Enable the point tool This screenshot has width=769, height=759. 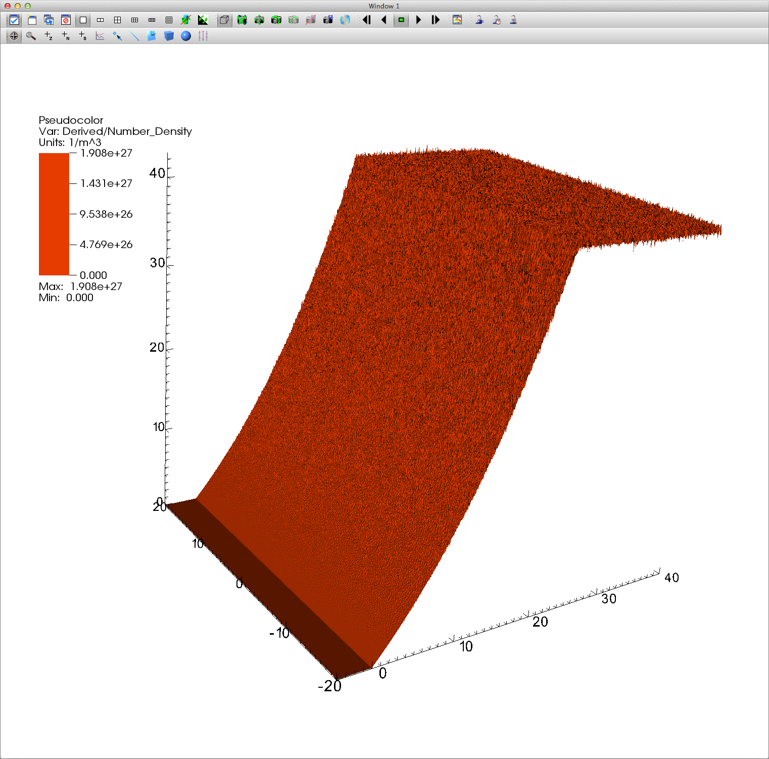[117, 36]
